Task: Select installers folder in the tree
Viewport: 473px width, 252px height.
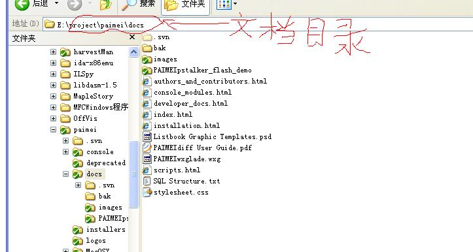Action: [105, 230]
